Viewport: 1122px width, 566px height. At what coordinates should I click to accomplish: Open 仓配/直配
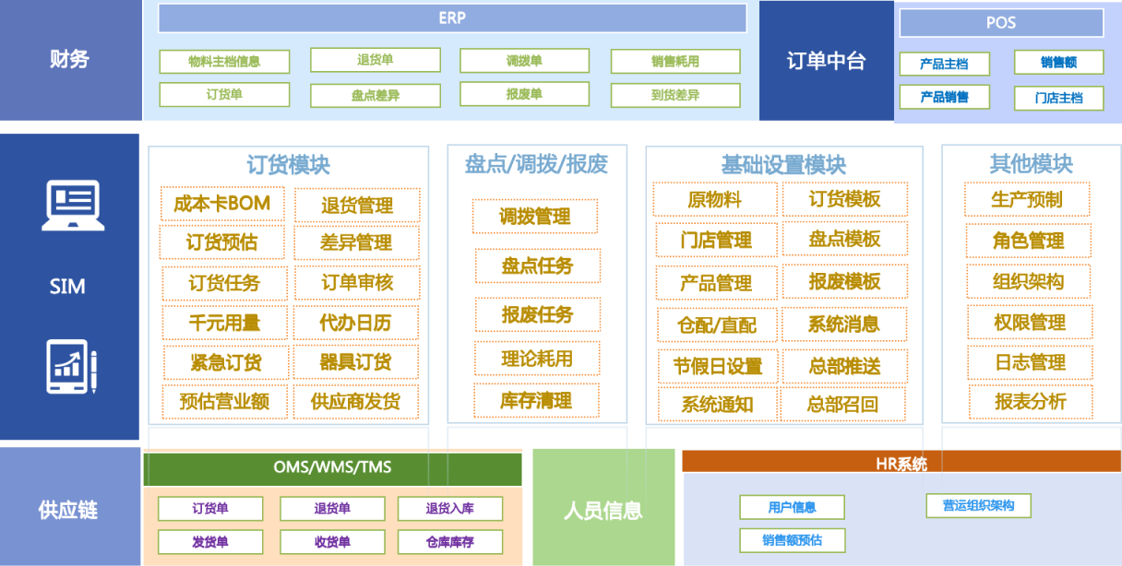(x=717, y=324)
